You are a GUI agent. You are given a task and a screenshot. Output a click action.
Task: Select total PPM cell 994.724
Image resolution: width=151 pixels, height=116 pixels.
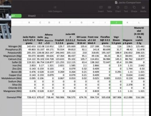click(x=93, y=97)
